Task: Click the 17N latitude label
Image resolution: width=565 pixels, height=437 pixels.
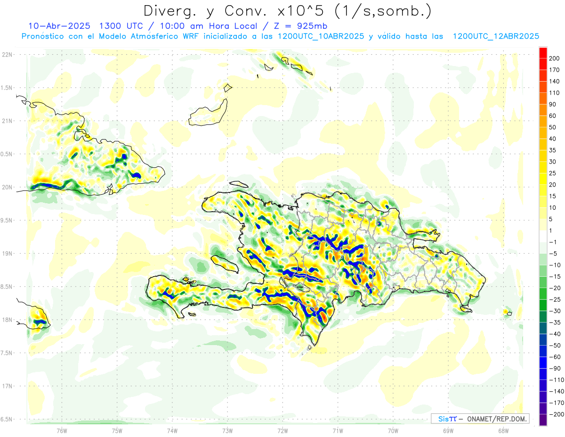Action: tap(7, 386)
